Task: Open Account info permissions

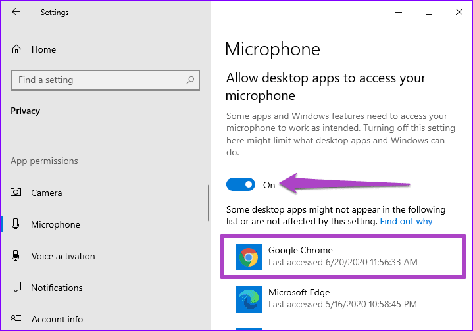Action: [57, 319]
